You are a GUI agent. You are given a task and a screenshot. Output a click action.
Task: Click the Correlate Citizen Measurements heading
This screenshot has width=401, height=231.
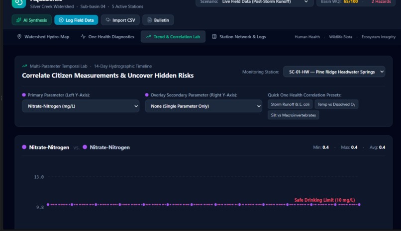click(107, 76)
